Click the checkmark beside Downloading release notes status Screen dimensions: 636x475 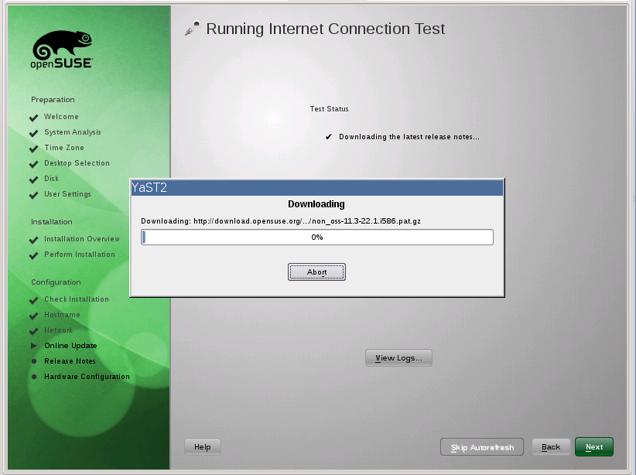[329, 137]
